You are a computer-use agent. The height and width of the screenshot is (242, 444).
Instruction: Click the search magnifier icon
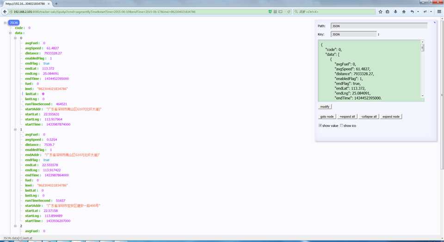[296, 12]
